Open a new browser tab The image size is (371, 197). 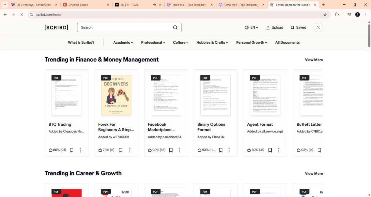tap(323, 5)
